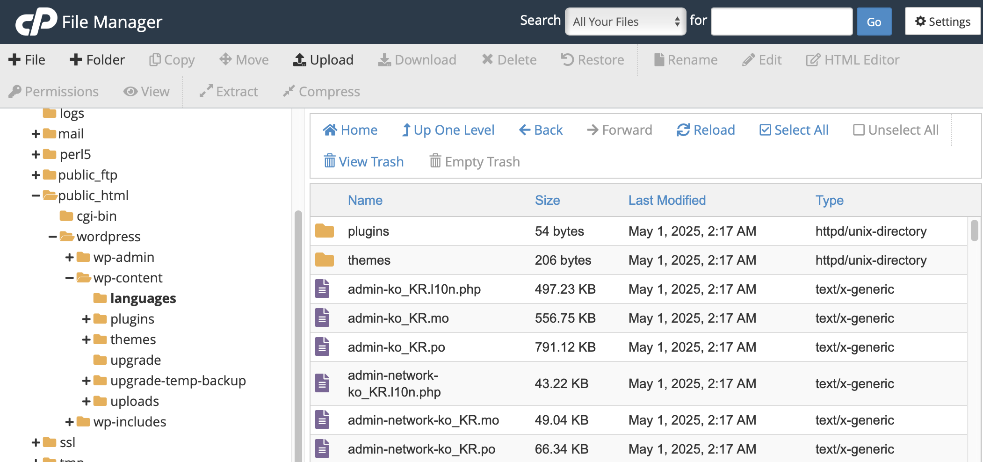Image resolution: width=983 pixels, height=462 pixels.
Task: Click the cPanel logo icon
Action: (36, 22)
